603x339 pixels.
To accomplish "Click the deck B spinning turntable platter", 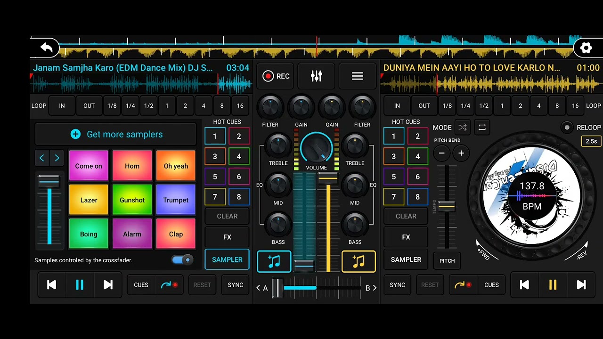I will (x=532, y=195).
